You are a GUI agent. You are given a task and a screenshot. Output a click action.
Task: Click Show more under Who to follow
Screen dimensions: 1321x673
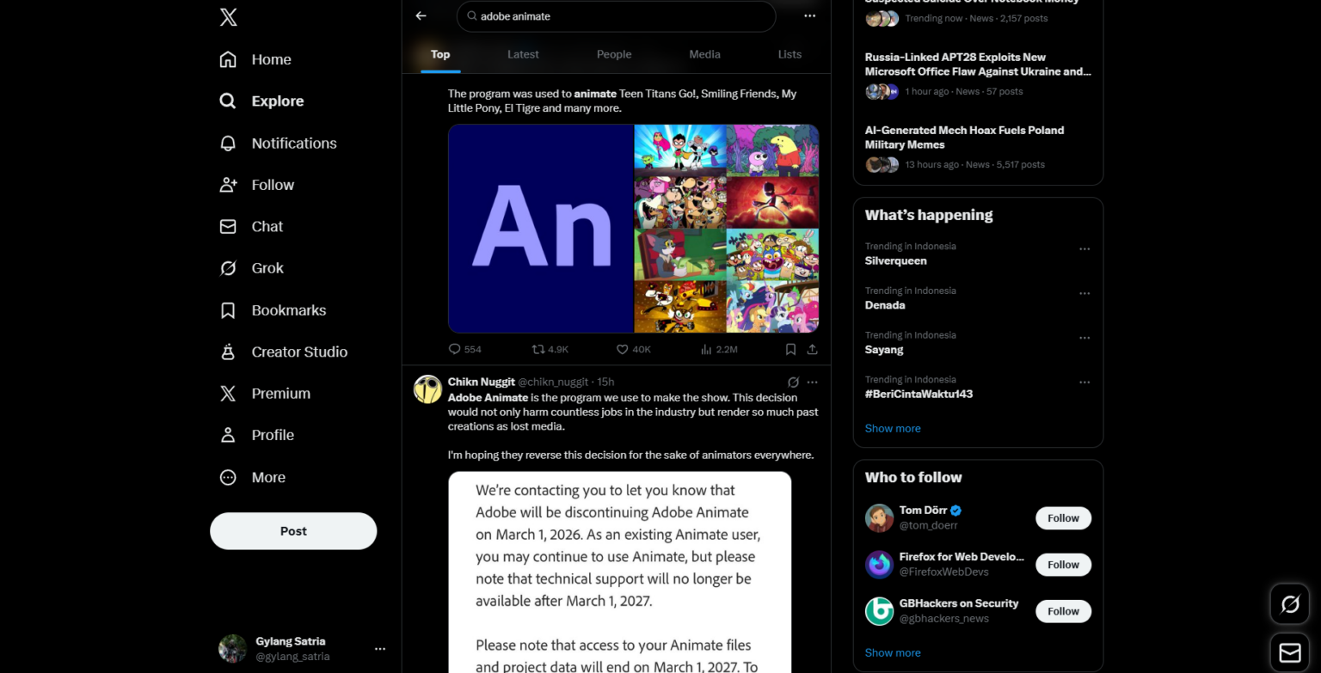[x=893, y=652]
